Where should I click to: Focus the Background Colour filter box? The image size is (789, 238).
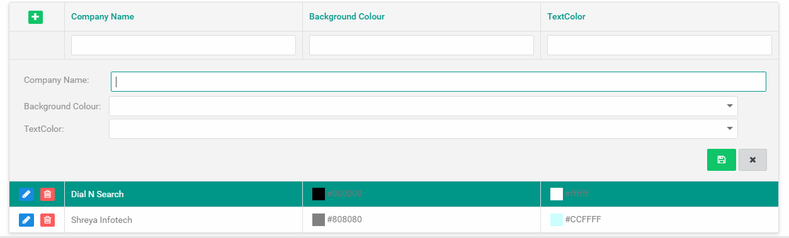click(x=421, y=45)
